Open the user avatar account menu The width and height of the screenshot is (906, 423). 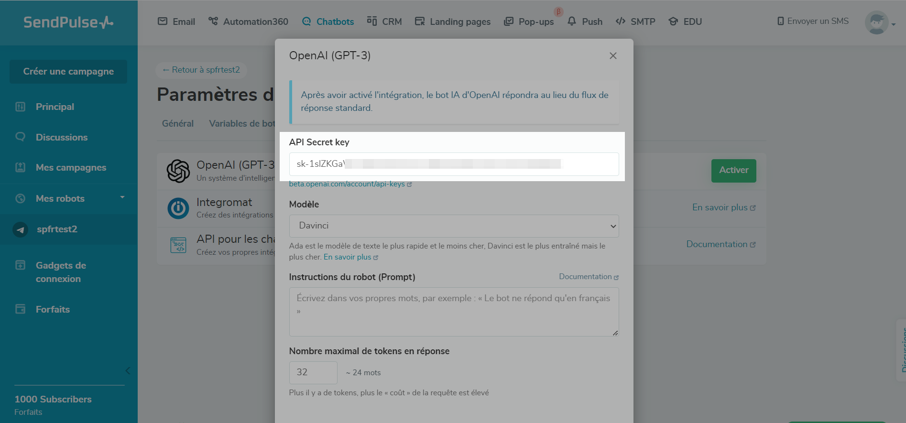(879, 22)
